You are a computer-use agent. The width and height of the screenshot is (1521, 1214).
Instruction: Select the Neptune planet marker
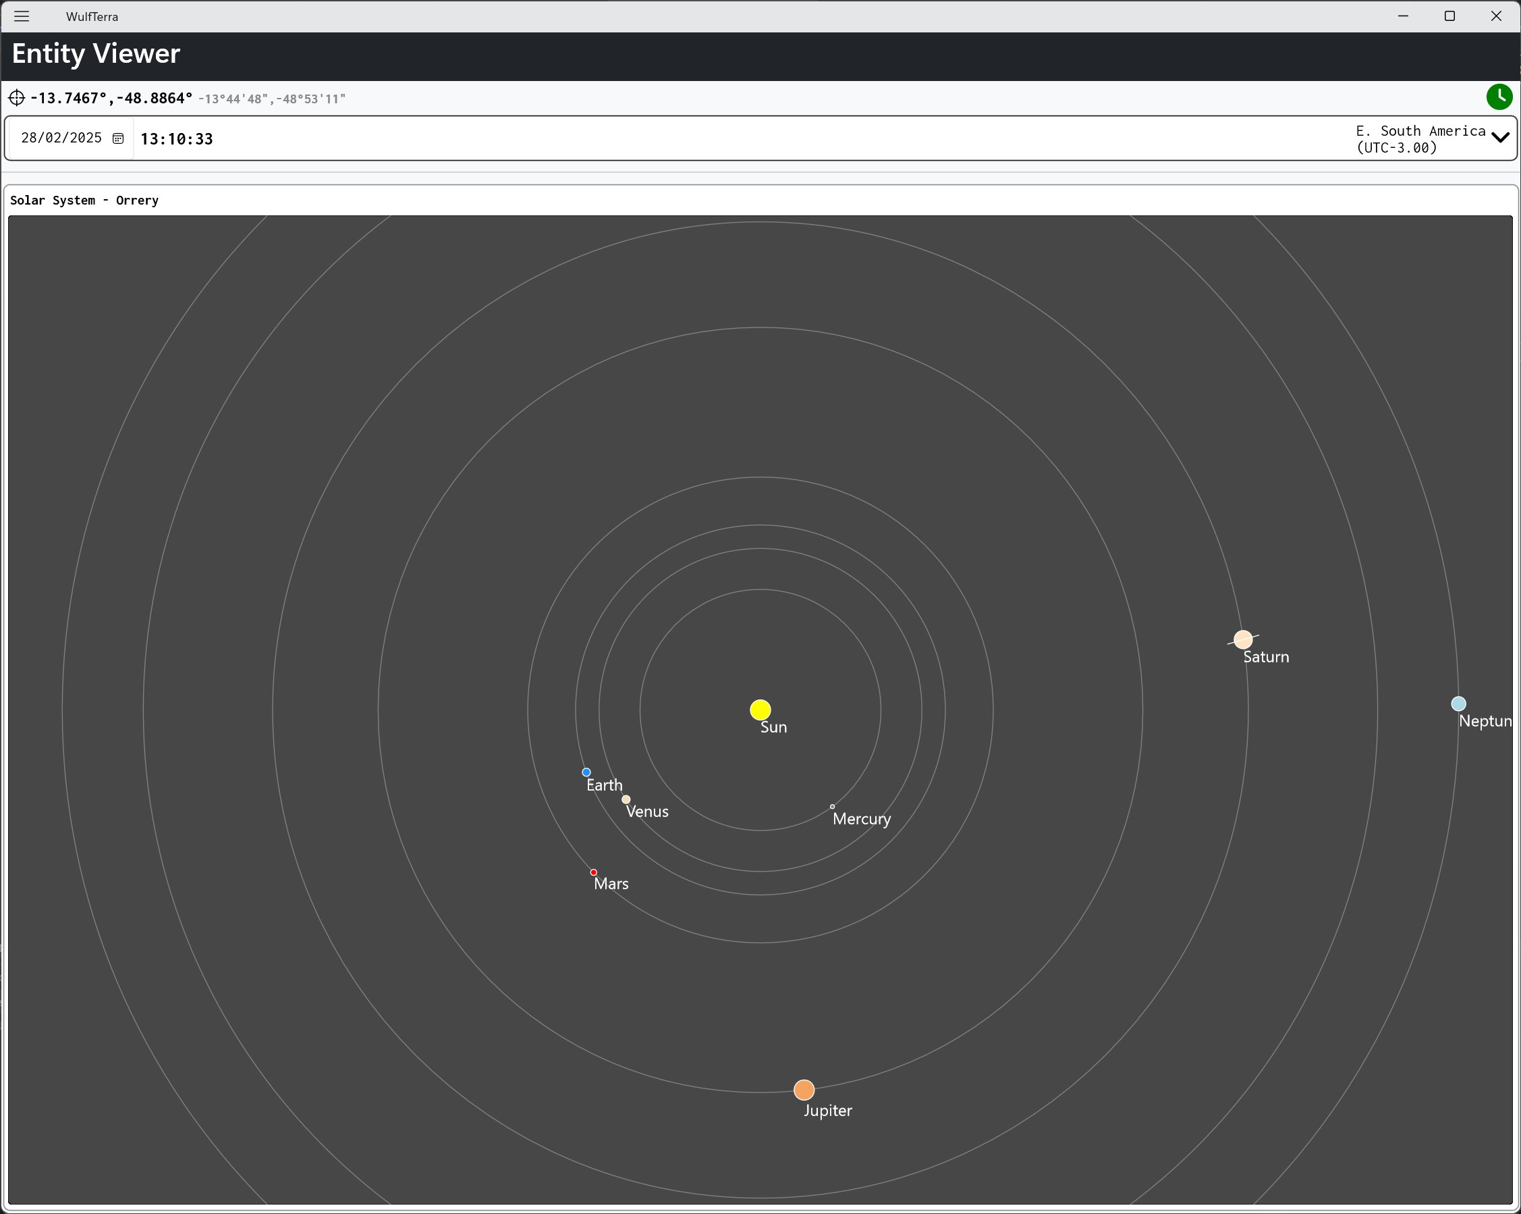tap(1458, 704)
